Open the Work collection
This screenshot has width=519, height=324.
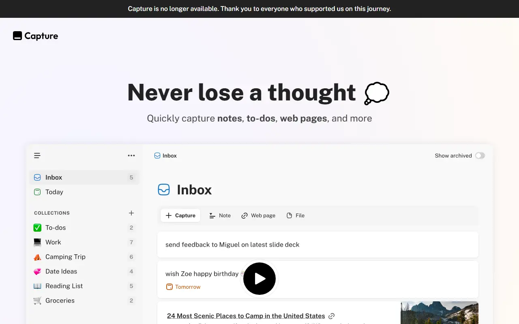coord(84,242)
